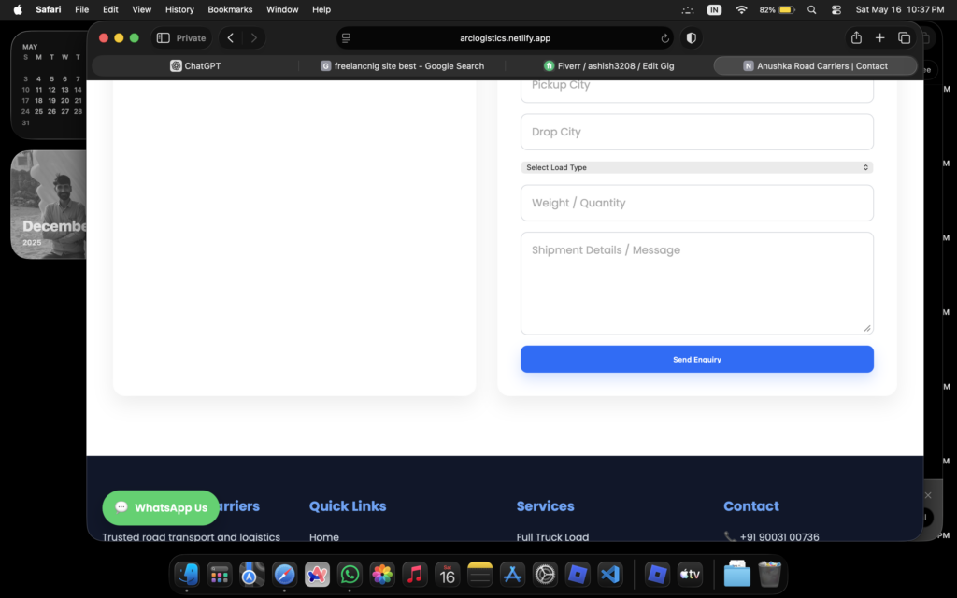Open the Downloads folder in Dock
The width and height of the screenshot is (957, 598).
[x=736, y=575]
